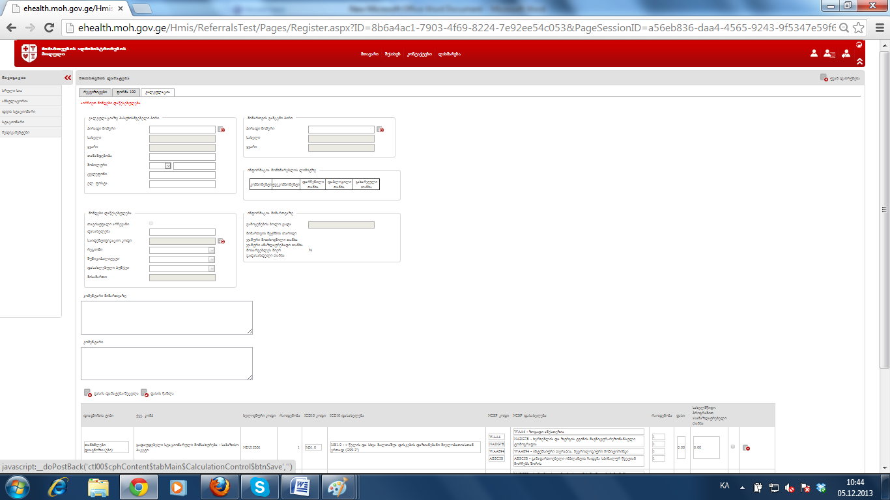Click search icon beside first personal number field
The width and height of the screenshot is (890, 500).
tap(221, 130)
